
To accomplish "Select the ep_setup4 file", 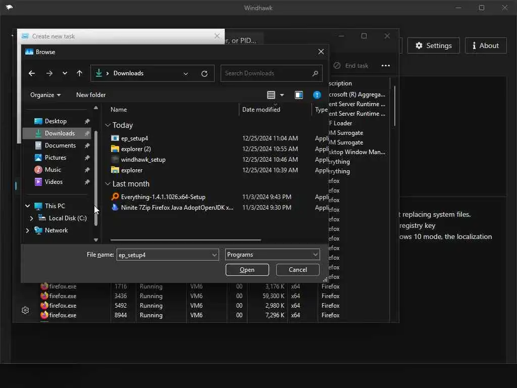I will [x=134, y=138].
